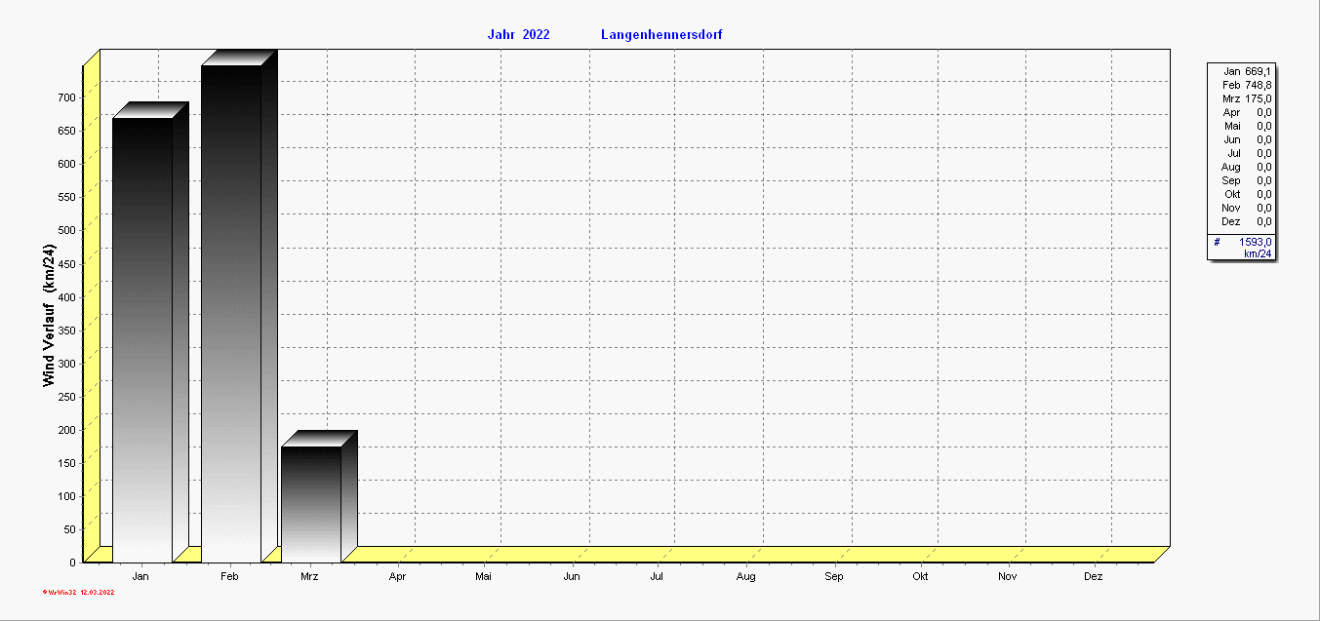
Task: Click the '700' y-axis tick label
Action: point(66,97)
